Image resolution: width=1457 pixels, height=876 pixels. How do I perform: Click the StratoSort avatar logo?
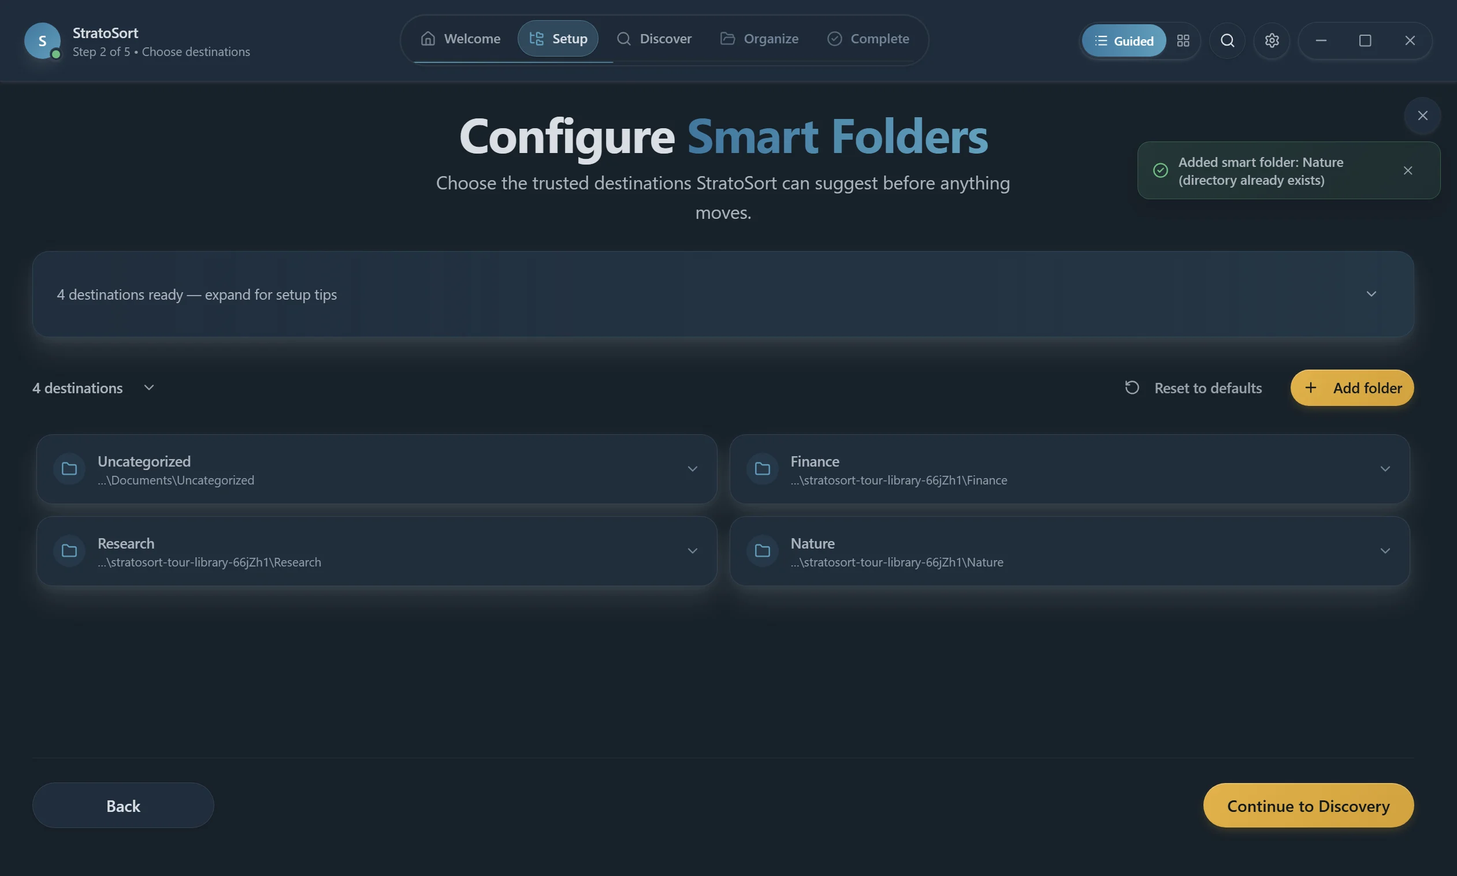[42, 41]
